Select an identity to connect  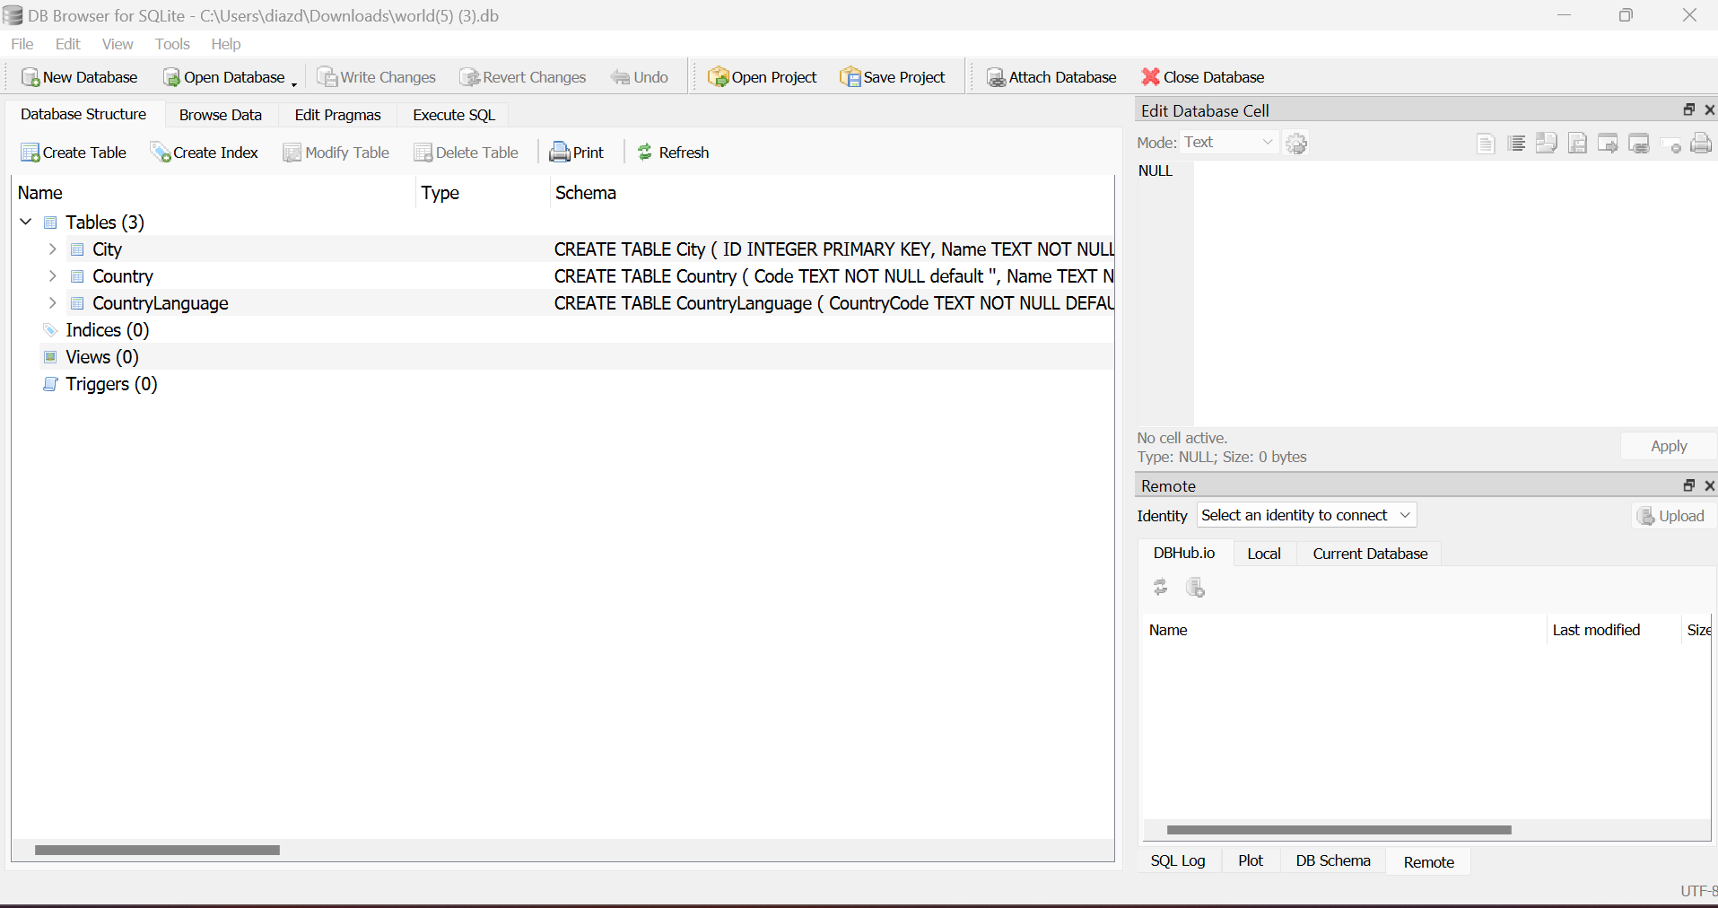[x=1304, y=514]
